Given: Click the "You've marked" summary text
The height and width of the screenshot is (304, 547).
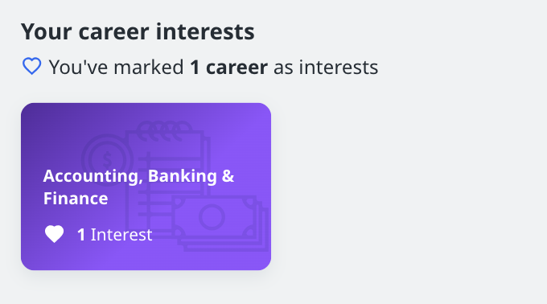Looking at the screenshot, I should coord(116,67).
